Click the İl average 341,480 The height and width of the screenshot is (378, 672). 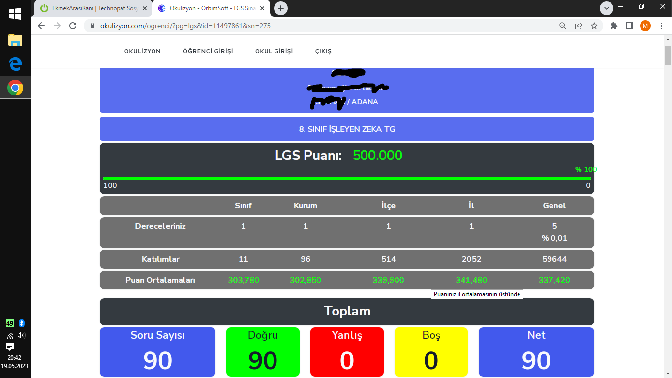pos(471,280)
